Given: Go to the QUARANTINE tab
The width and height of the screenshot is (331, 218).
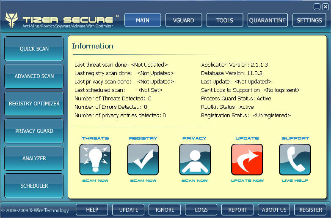Looking at the screenshot, I should click(268, 20).
